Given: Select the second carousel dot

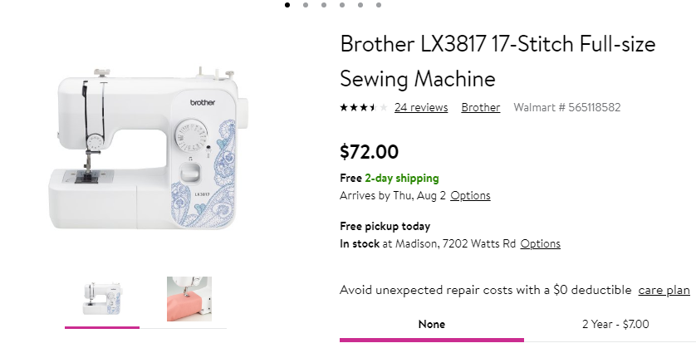Looking at the screenshot, I should pyautogui.click(x=306, y=5).
